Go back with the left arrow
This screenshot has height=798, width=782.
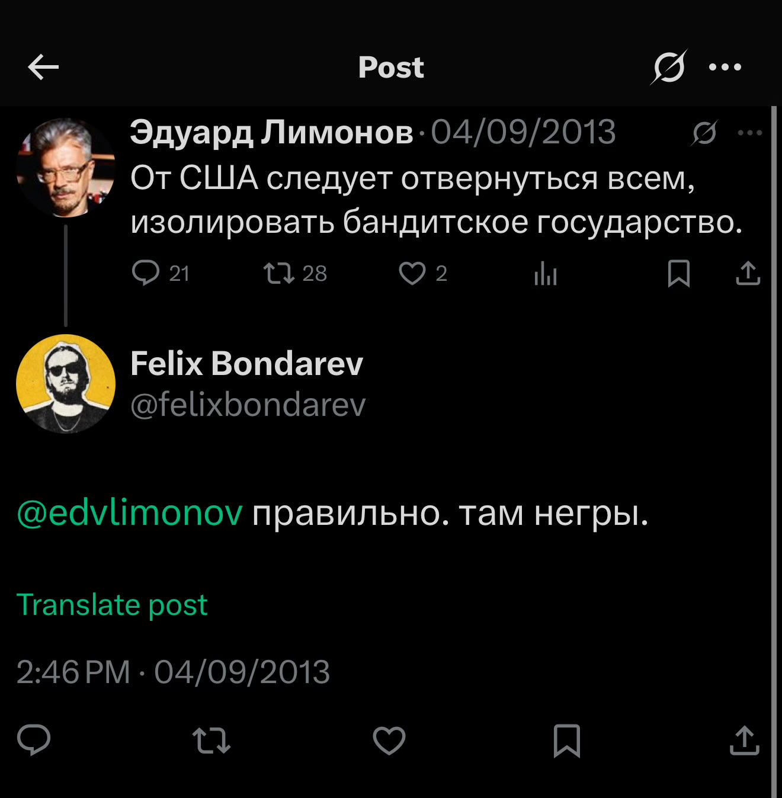[43, 68]
